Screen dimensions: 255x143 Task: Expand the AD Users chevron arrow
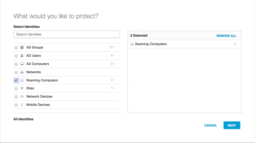(114, 56)
